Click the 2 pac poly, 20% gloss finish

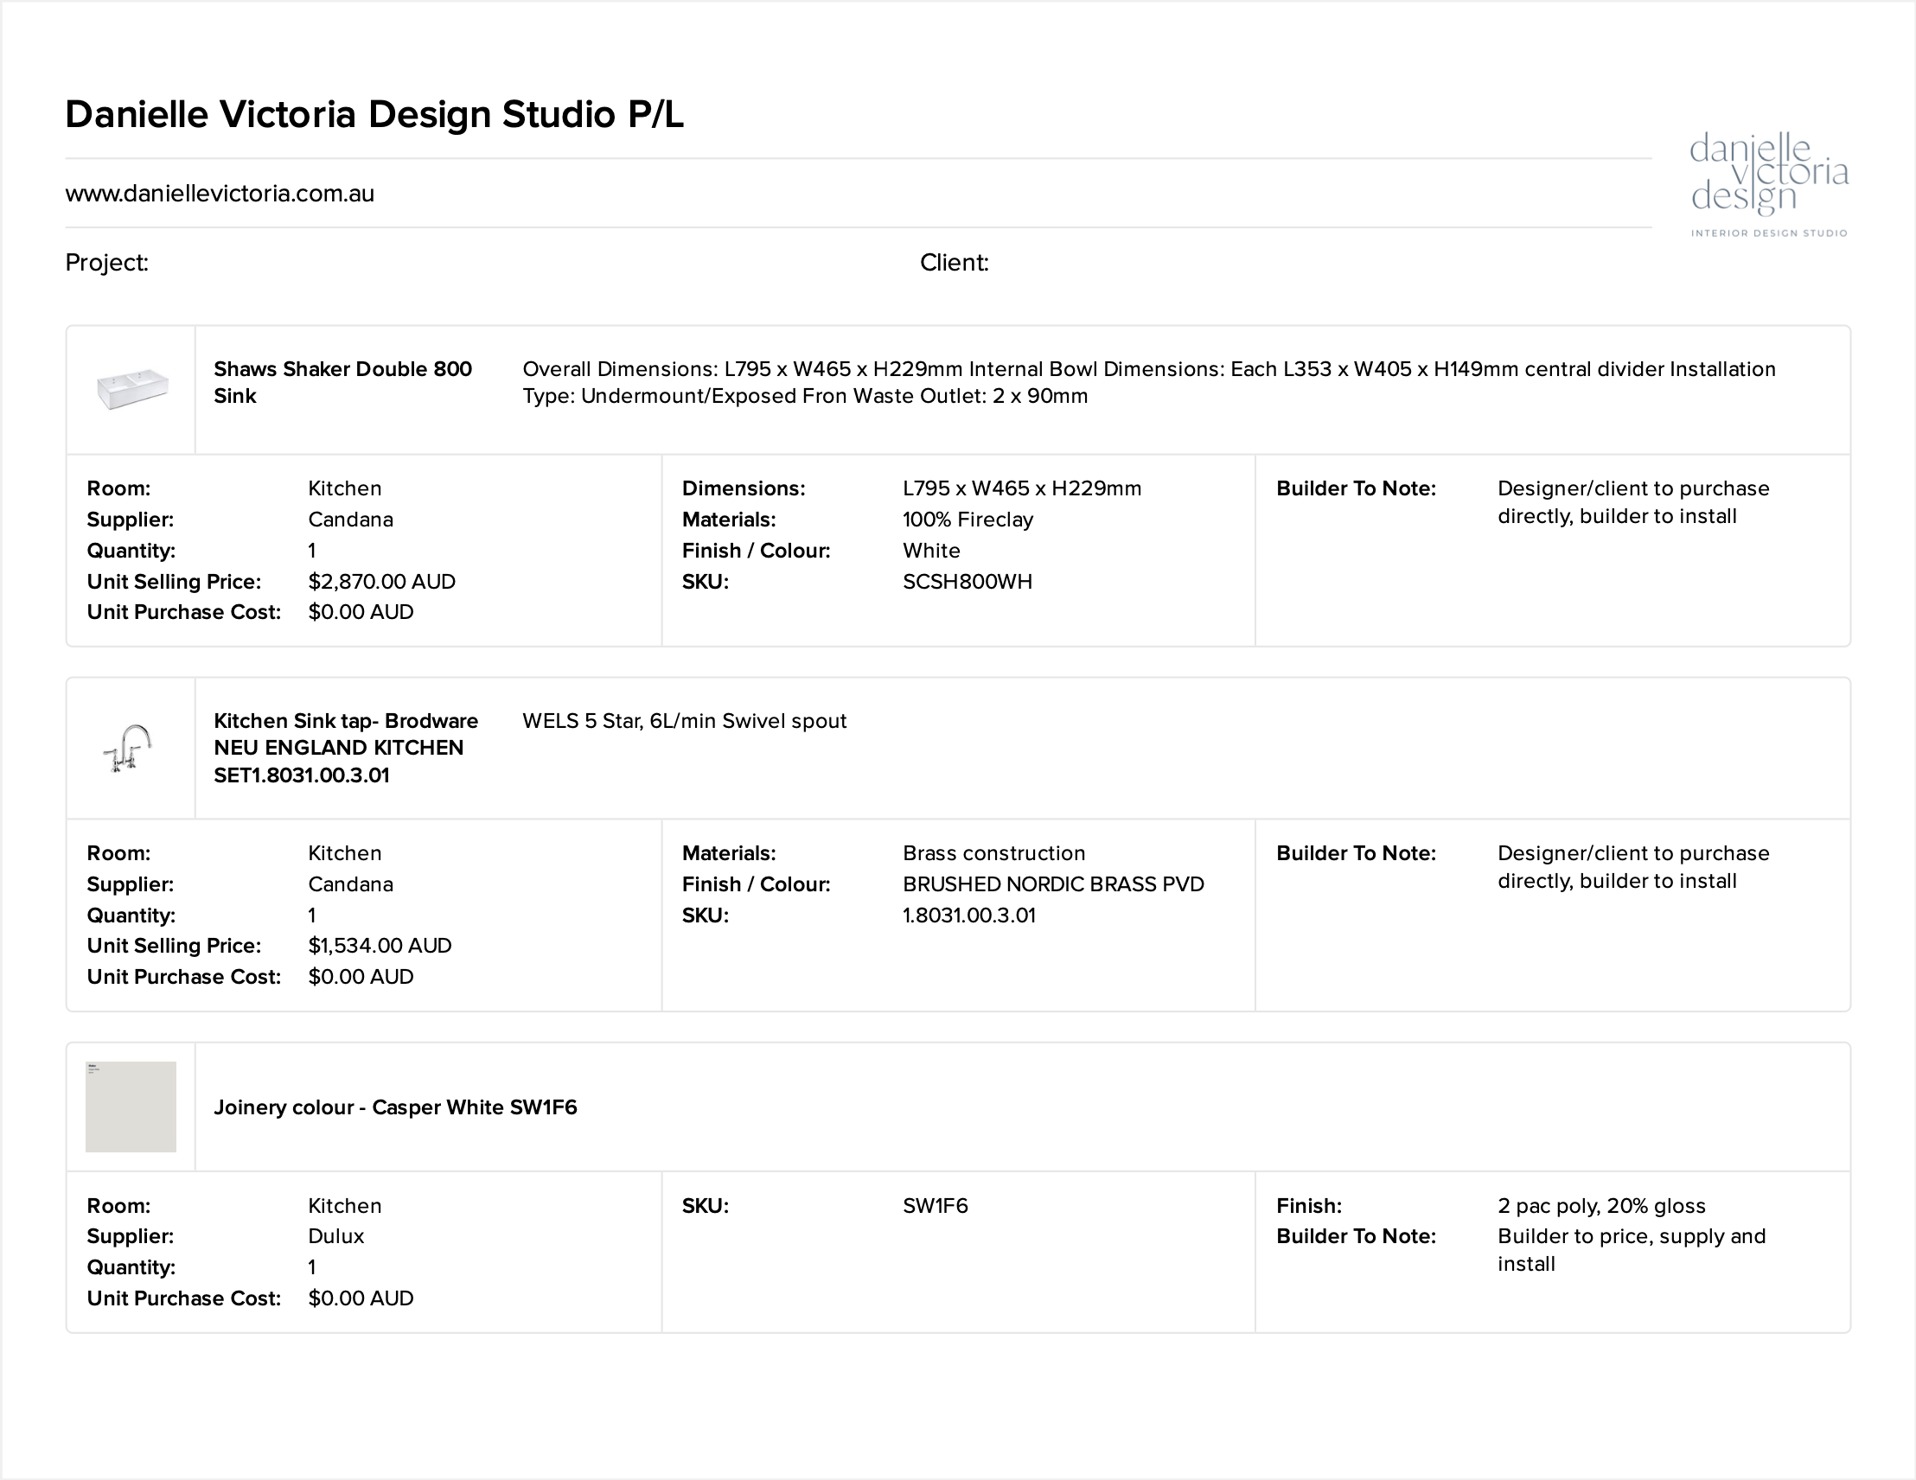click(1601, 1206)
